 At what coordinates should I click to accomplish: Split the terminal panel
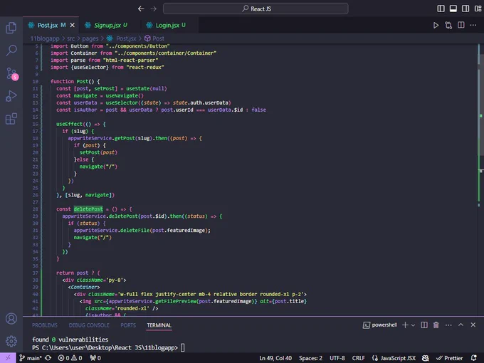tap(424, 325)
